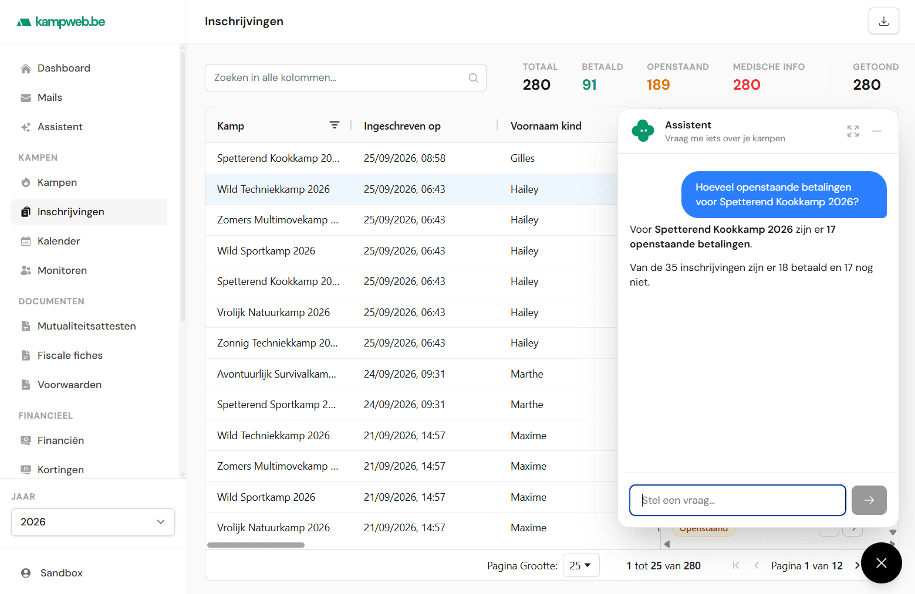
Task: Close the chat with round X button
Action: [x=882, y=563]
